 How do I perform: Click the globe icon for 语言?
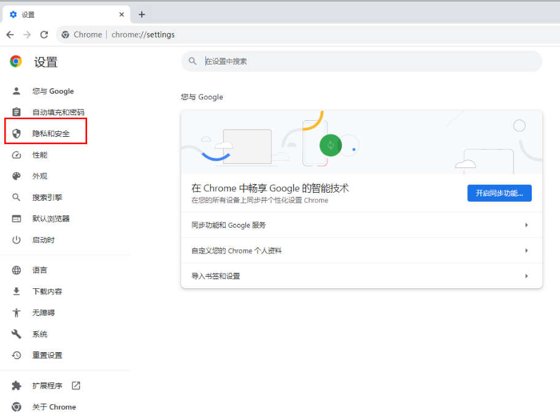[x=17, y=270]
